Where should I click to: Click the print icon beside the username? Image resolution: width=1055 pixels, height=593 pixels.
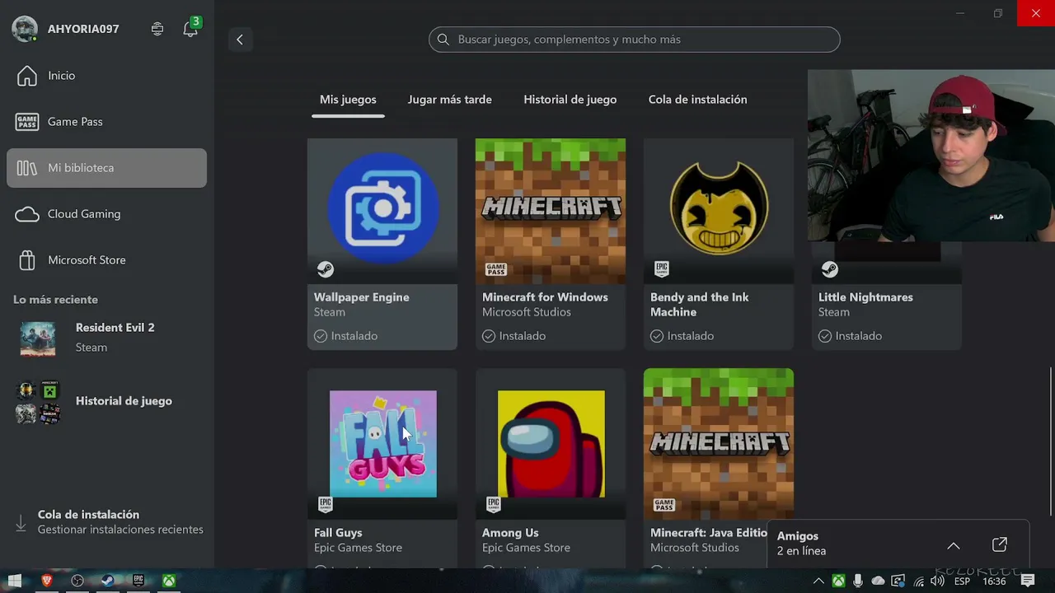click(157, 29)
